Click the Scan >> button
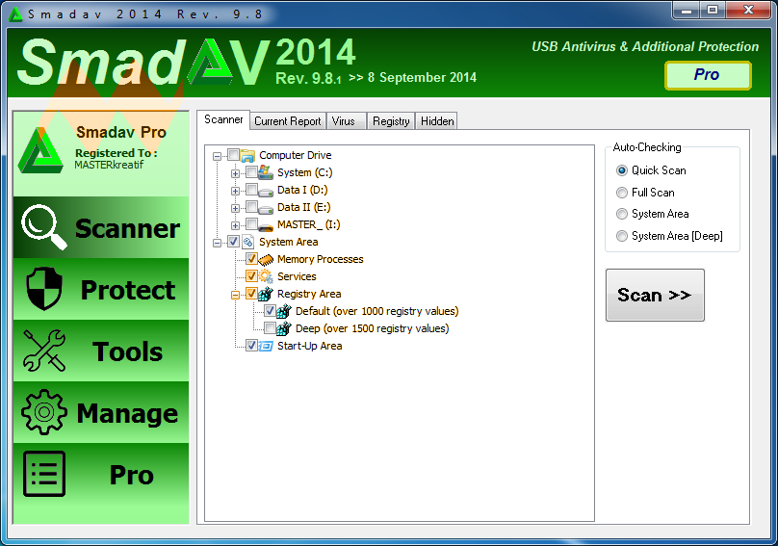778x546 pixels. point(655,296)
